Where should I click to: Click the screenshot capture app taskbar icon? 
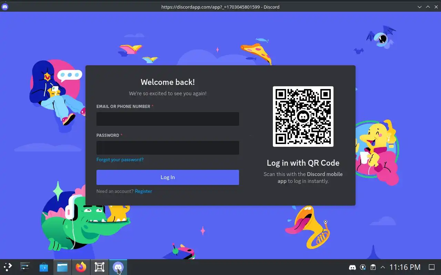pos(100,267)
